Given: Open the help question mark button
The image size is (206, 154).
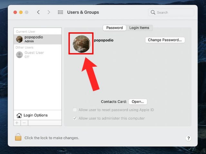Looking at the screenshot, I should (x=189, y=138).
